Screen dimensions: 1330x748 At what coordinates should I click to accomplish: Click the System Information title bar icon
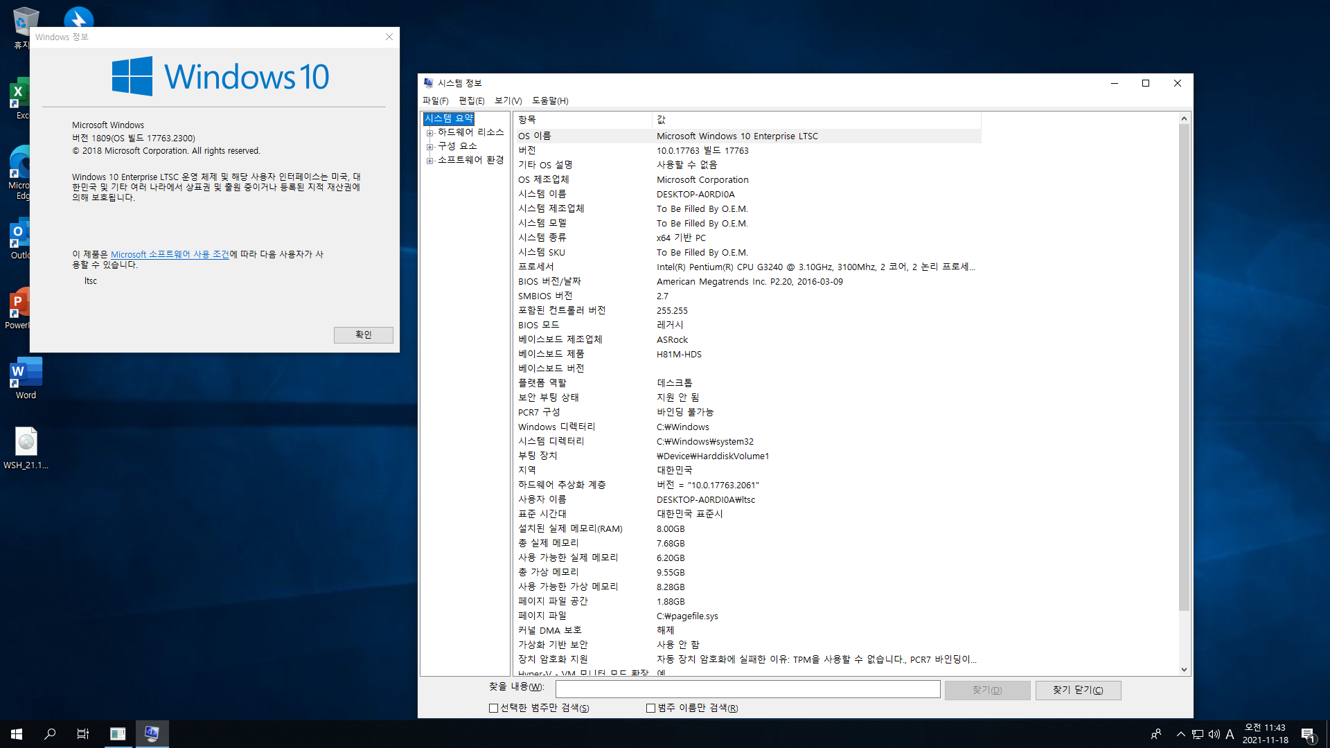(428, 83)
